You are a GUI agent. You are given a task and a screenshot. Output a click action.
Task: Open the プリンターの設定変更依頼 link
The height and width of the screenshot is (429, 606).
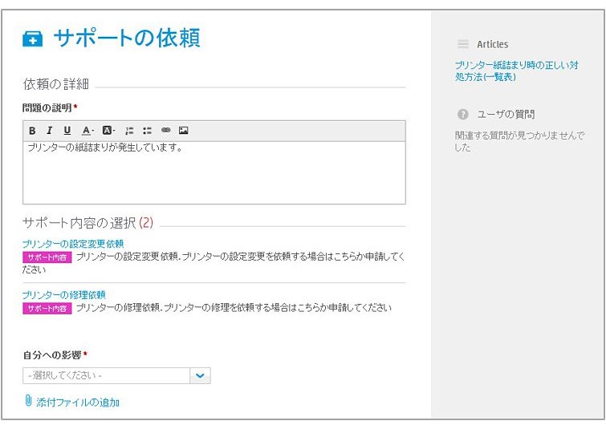click(x=73, y=244)
